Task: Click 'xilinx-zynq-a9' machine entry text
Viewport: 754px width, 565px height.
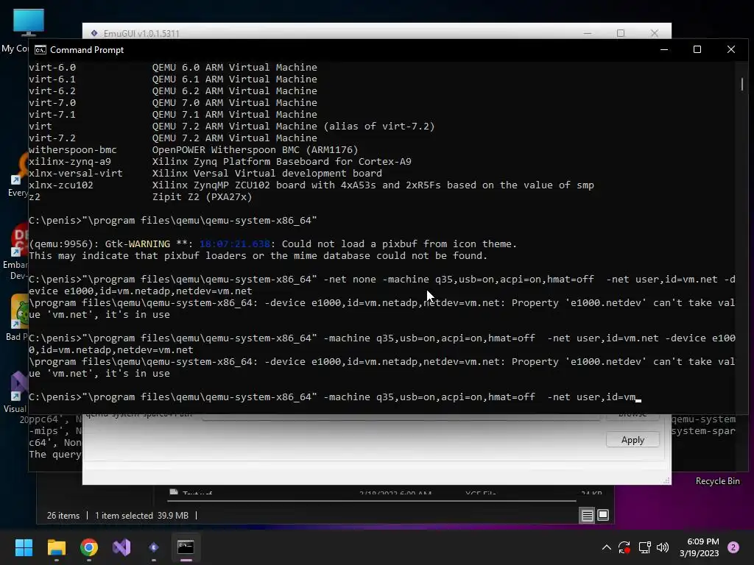Action: (70, 161)
